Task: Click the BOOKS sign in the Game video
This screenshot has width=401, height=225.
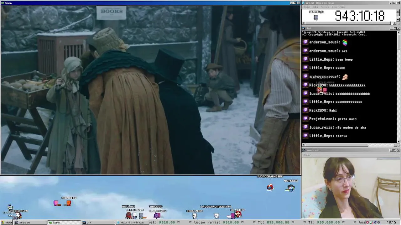Action: pyautogui.click(x=112, y=12)
